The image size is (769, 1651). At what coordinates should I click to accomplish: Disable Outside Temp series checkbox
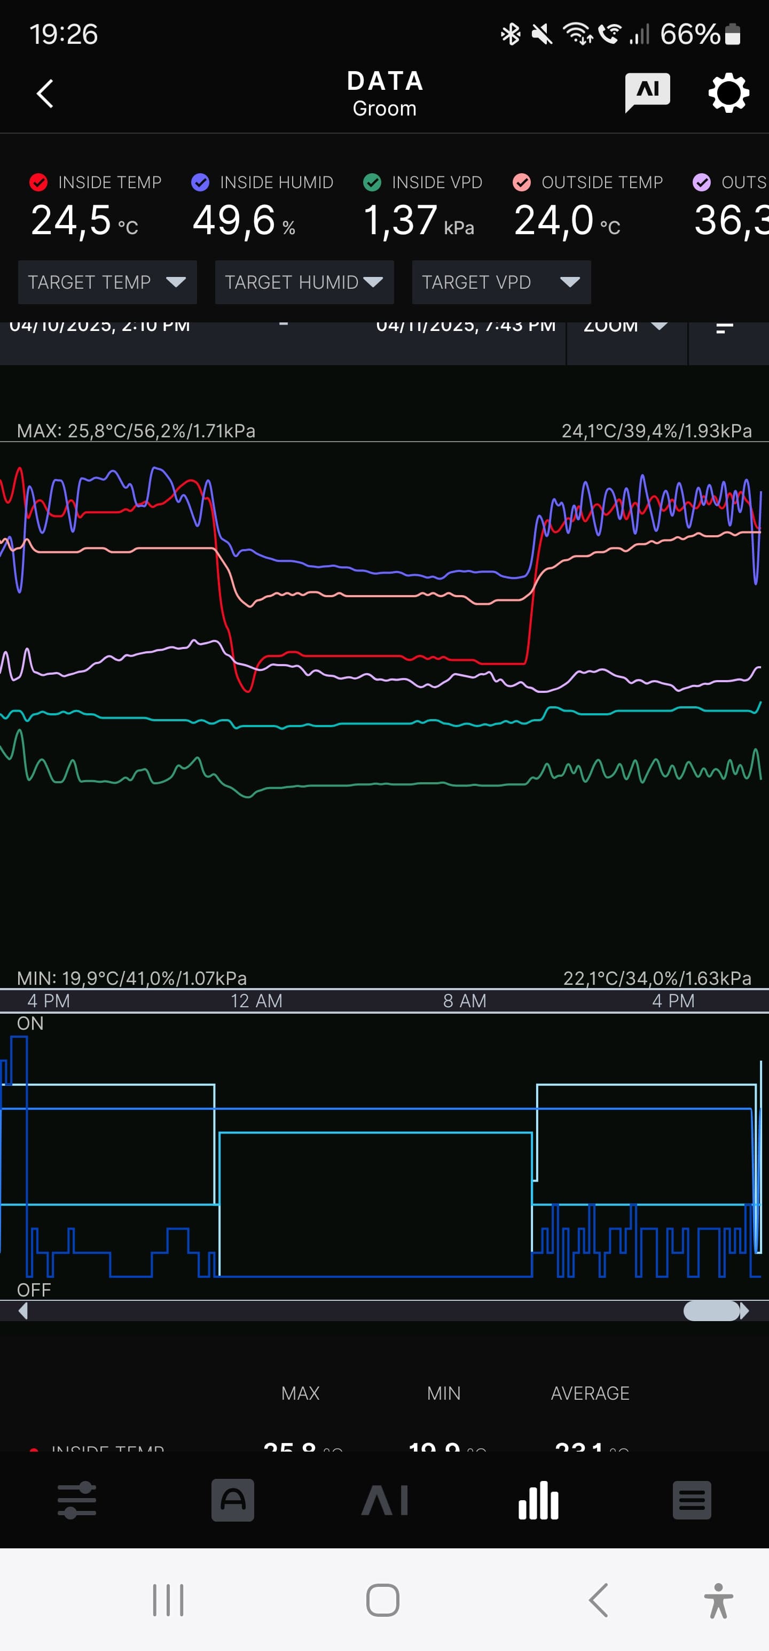click(x=522, y=183)
